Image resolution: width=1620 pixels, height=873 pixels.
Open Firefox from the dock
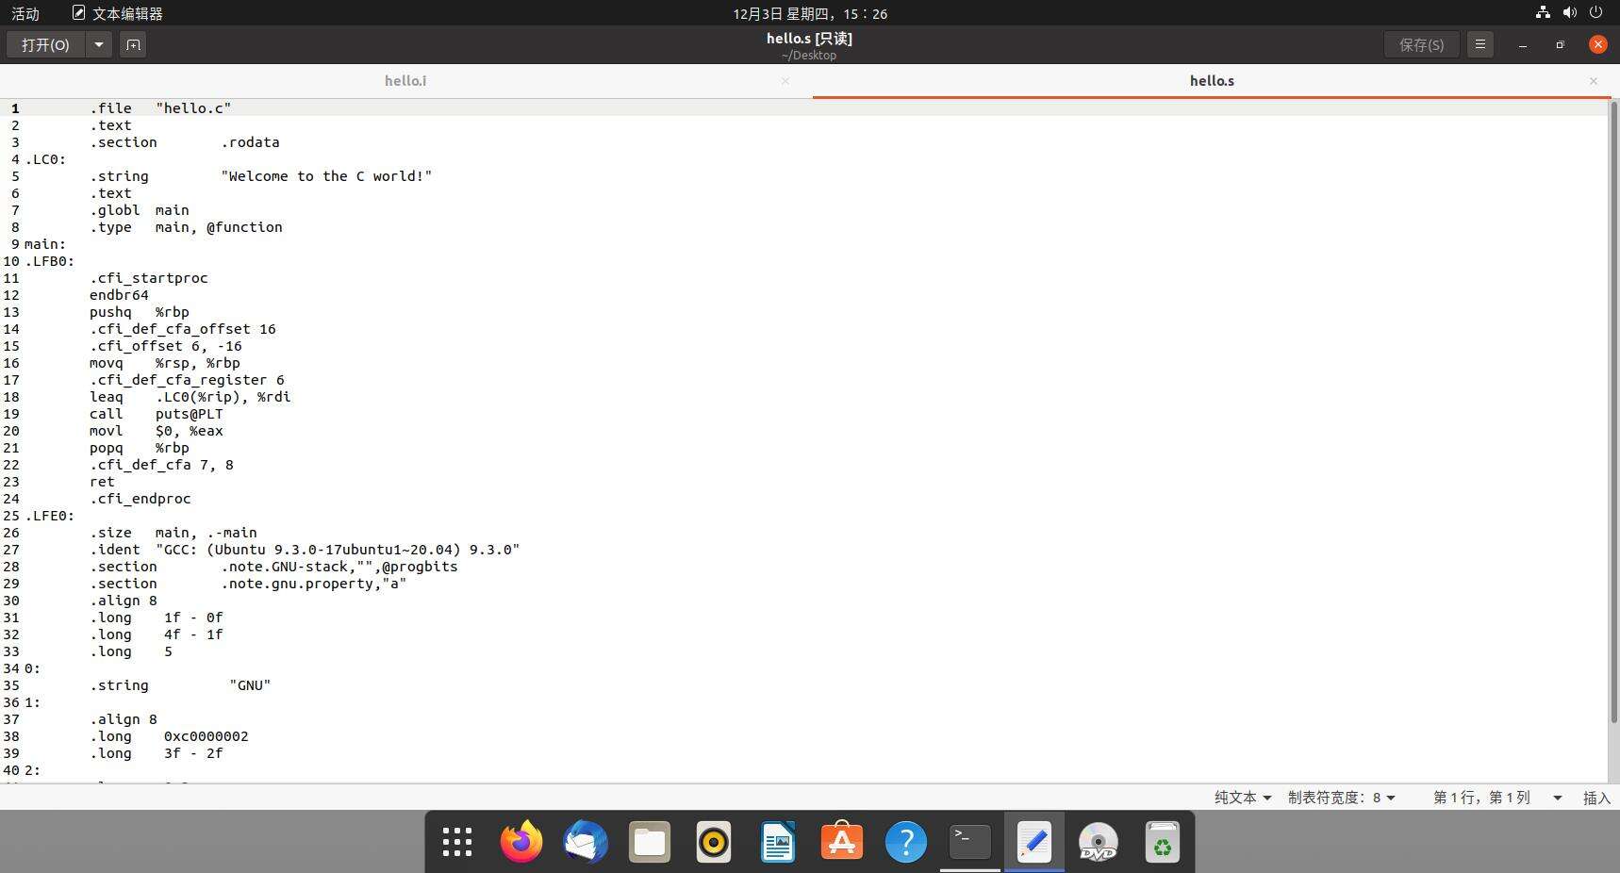point(521,842)
